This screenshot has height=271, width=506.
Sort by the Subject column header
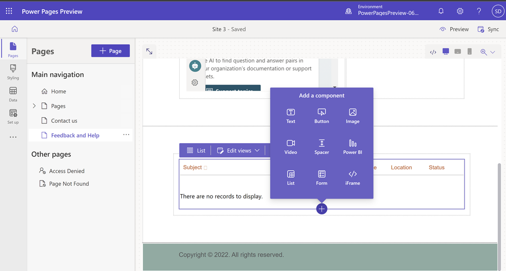tap(192, 167)
